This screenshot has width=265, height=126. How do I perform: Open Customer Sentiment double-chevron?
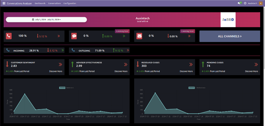(60, 64)
